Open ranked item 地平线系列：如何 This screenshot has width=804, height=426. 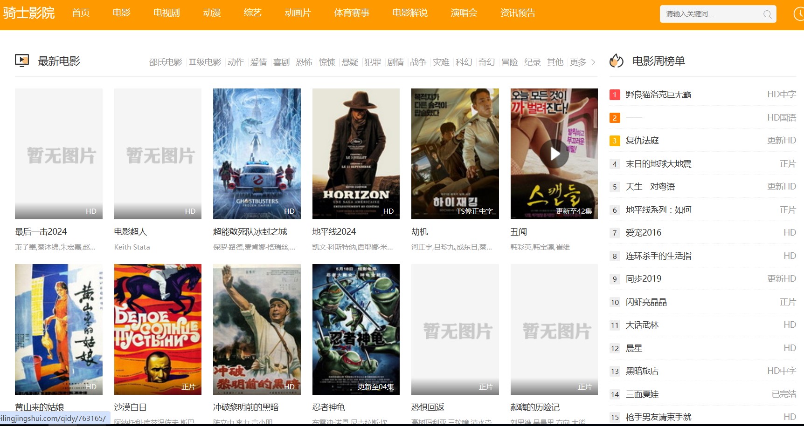(x=658, y=210)
